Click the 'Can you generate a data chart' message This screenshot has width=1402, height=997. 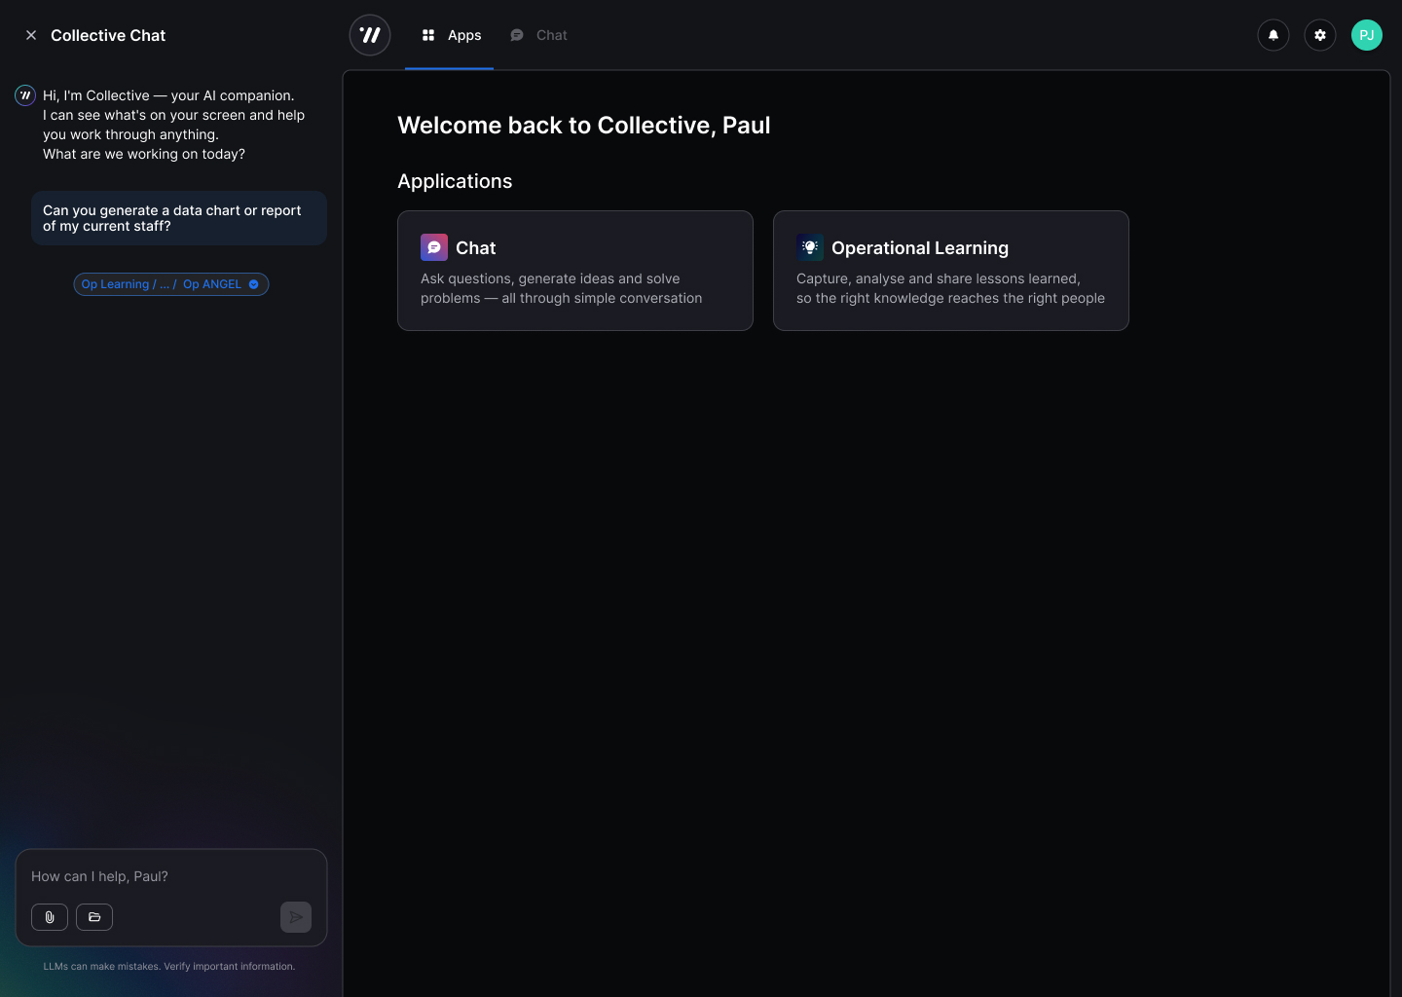tap(179, 218)
